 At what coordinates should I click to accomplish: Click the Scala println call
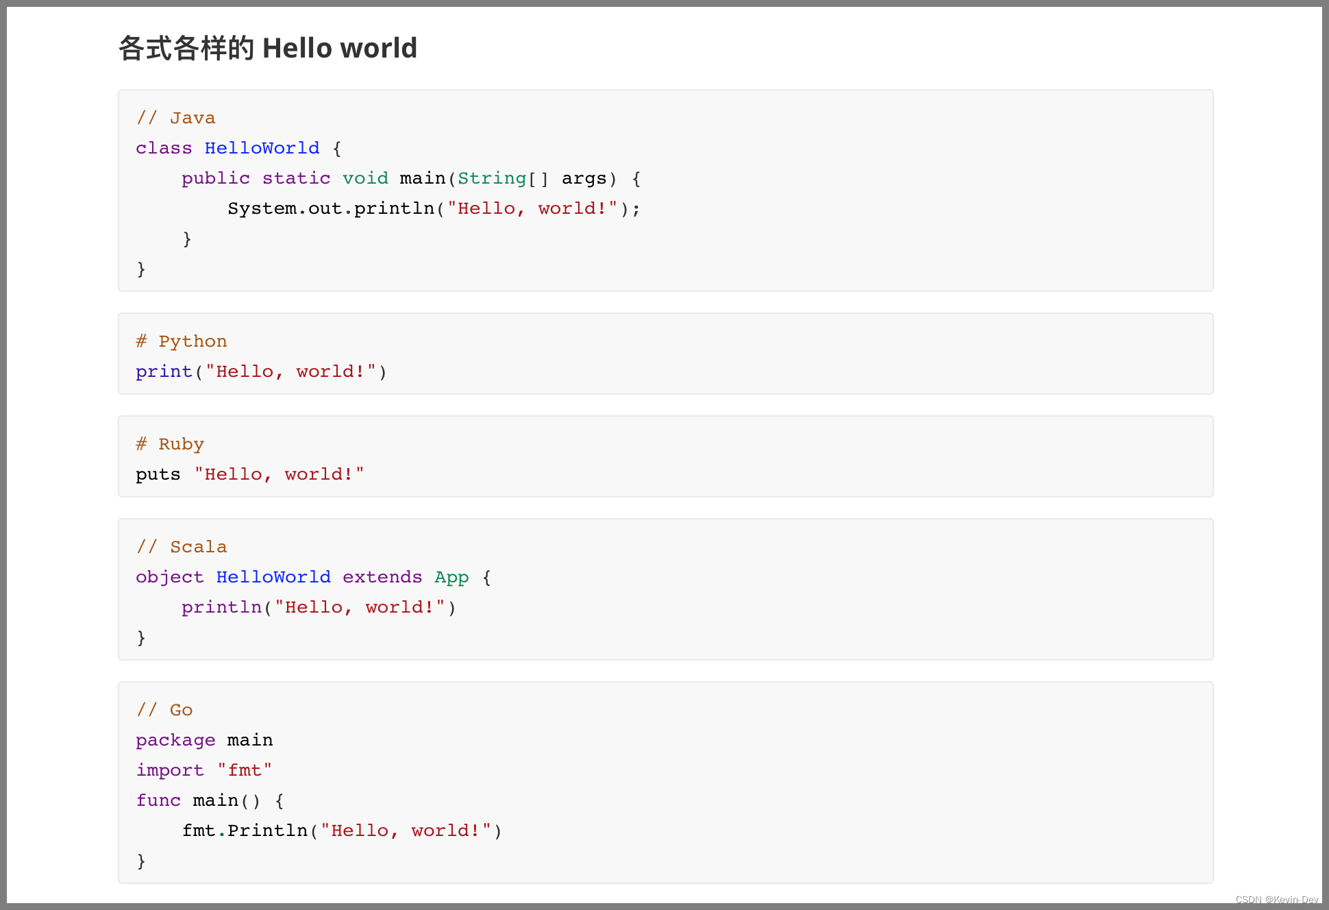coord(318,607)
